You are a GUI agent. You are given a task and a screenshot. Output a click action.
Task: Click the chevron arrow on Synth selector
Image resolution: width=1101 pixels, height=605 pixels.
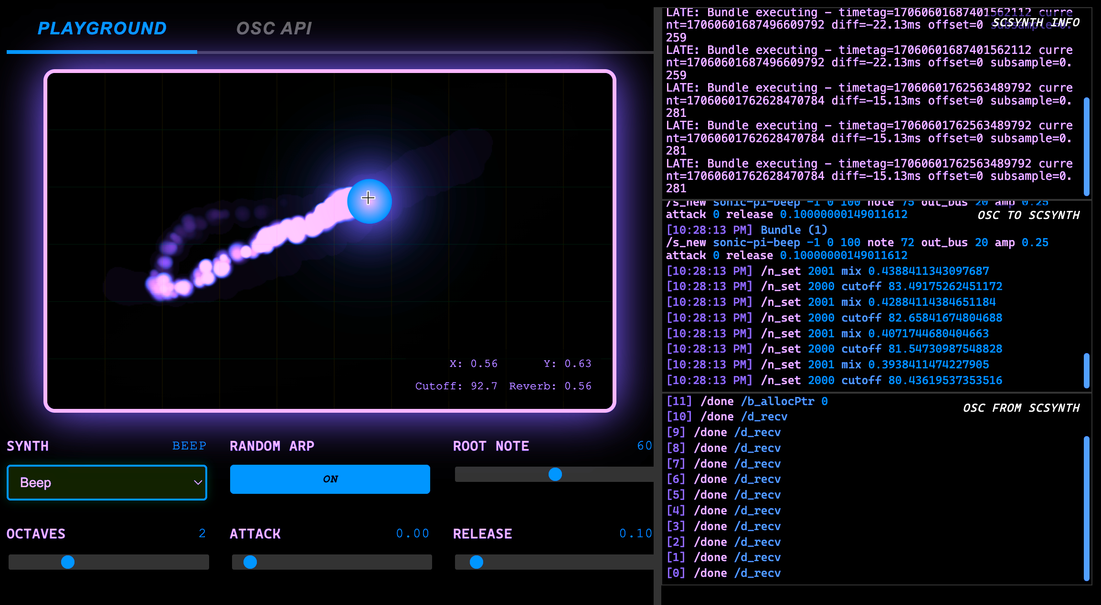pos(198,482)
